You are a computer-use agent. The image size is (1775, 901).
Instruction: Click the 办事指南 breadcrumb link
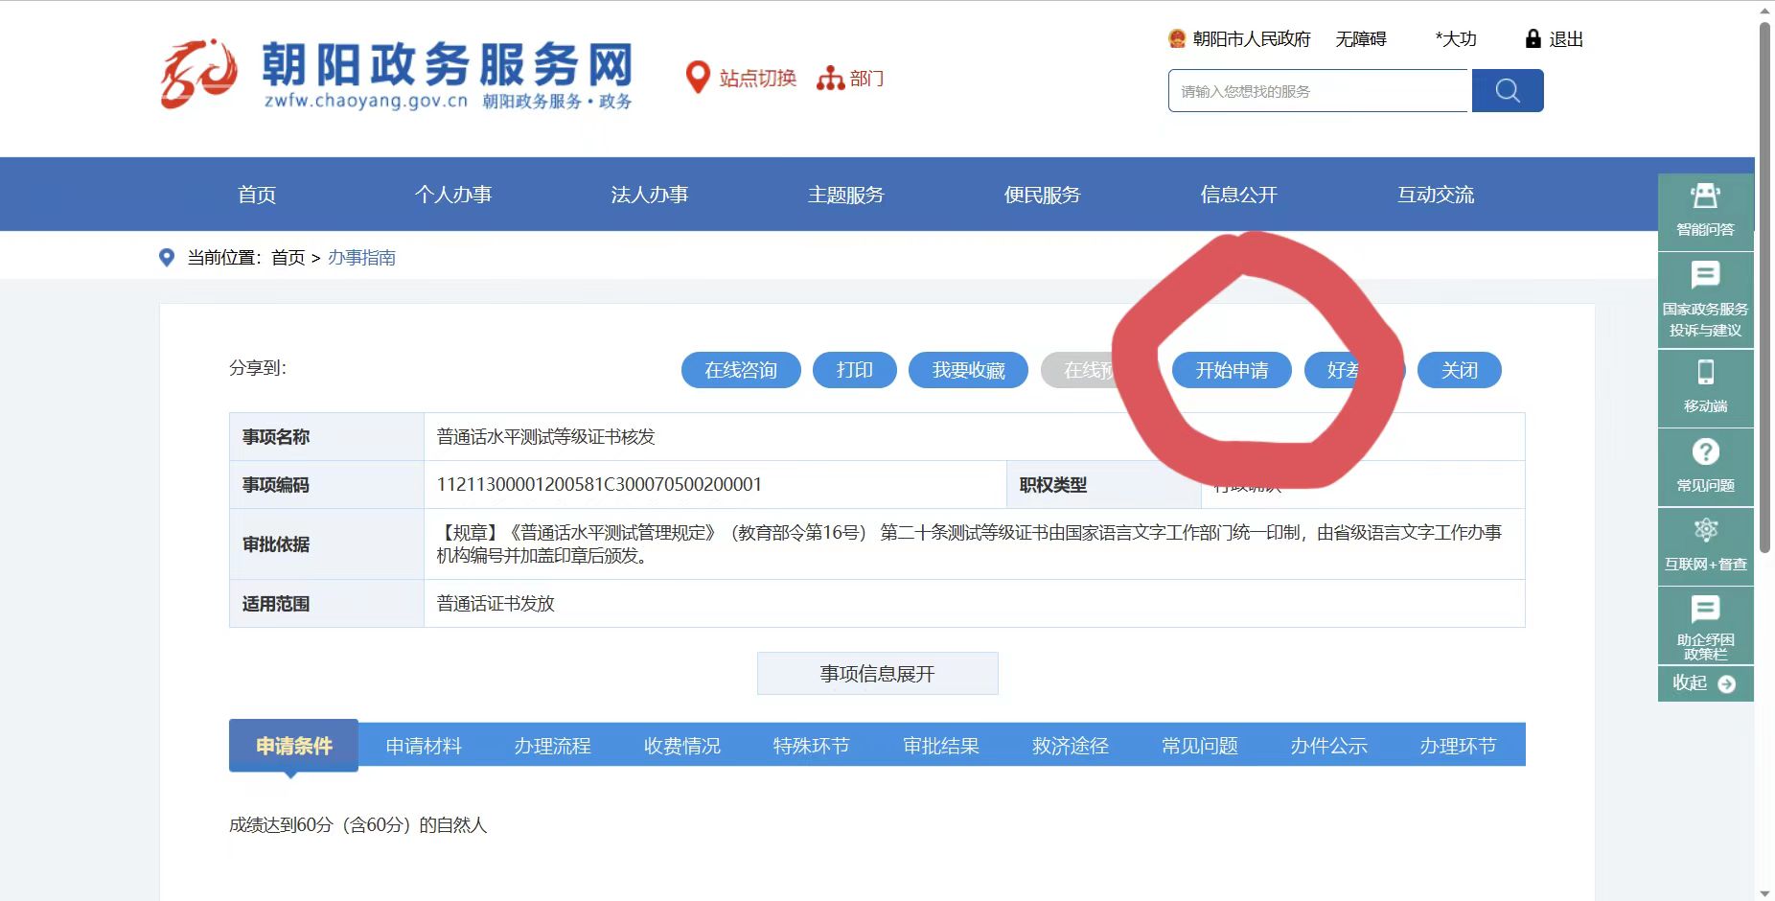tap(361, 257)
